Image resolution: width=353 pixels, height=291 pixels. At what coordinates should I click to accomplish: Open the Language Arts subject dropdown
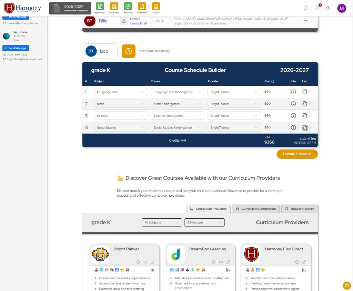click(120, 92)
